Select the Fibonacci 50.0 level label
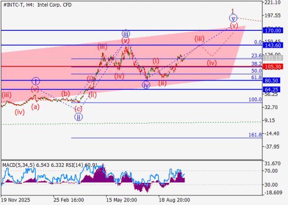The image size is (288, 205). (x=257, y=71)
